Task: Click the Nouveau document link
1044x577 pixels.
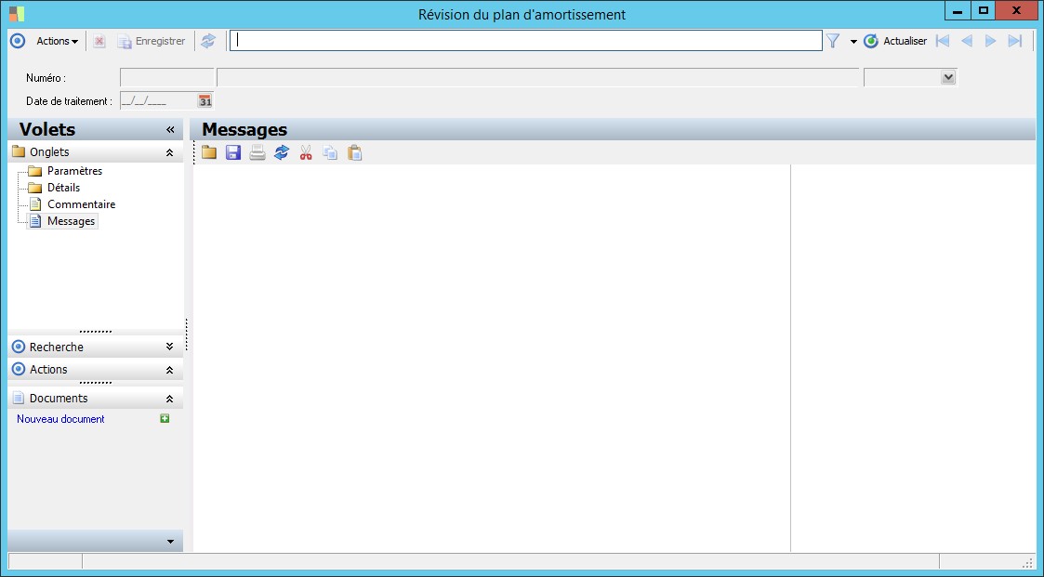Action: [60, 419]
